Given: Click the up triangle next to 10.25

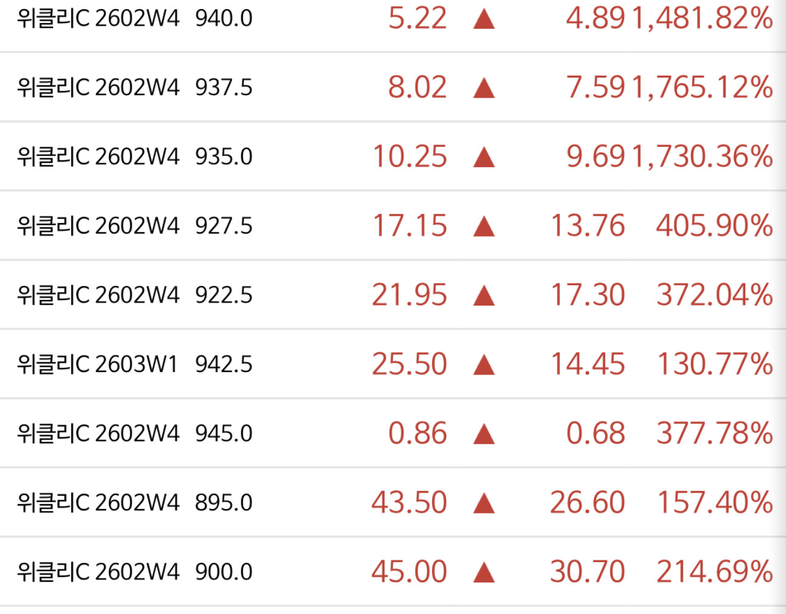Looking at the screenshot, I should point(484,157).
